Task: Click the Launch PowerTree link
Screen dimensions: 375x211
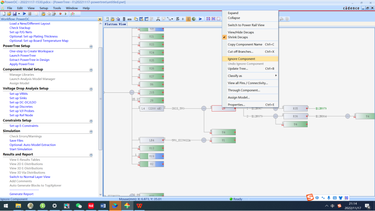Action: [22, 56]
